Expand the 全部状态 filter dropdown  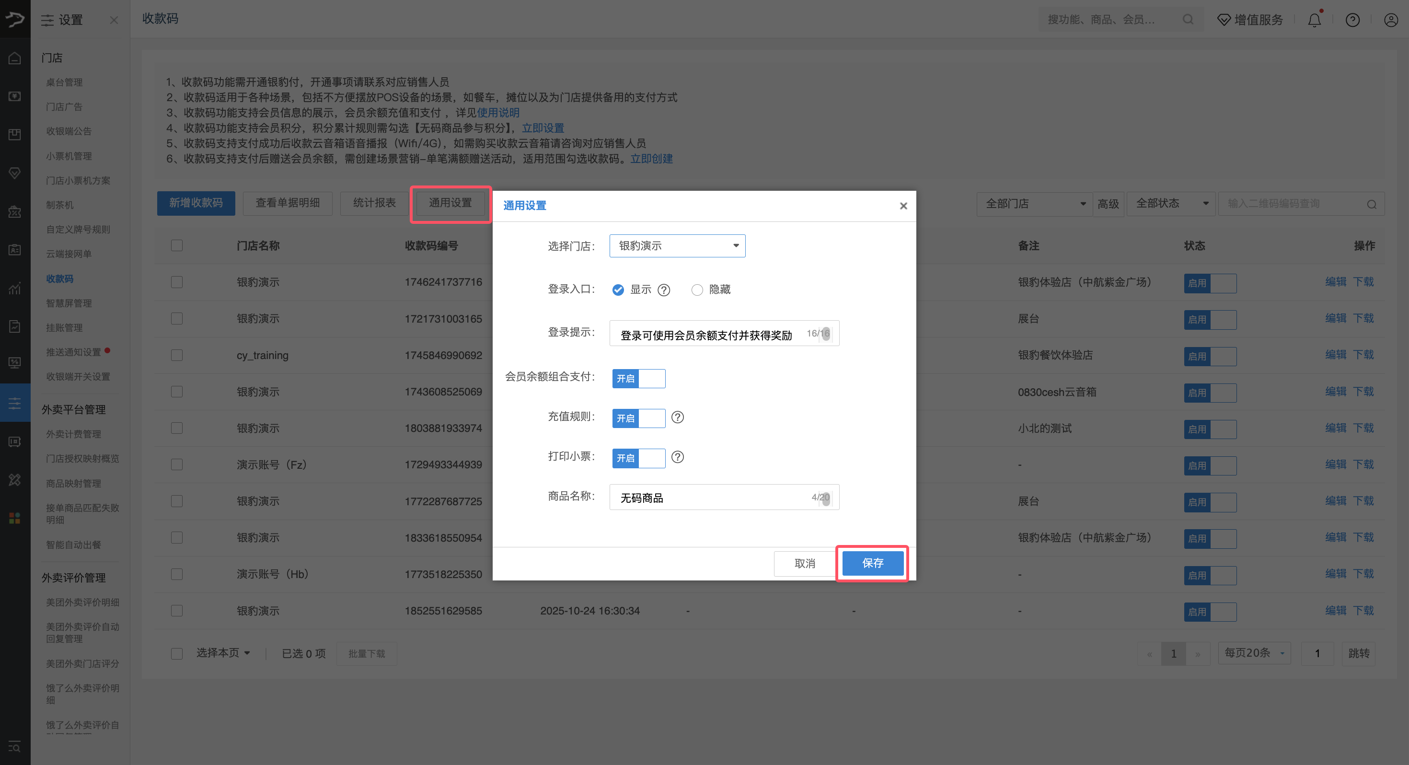click(1170, 204)
